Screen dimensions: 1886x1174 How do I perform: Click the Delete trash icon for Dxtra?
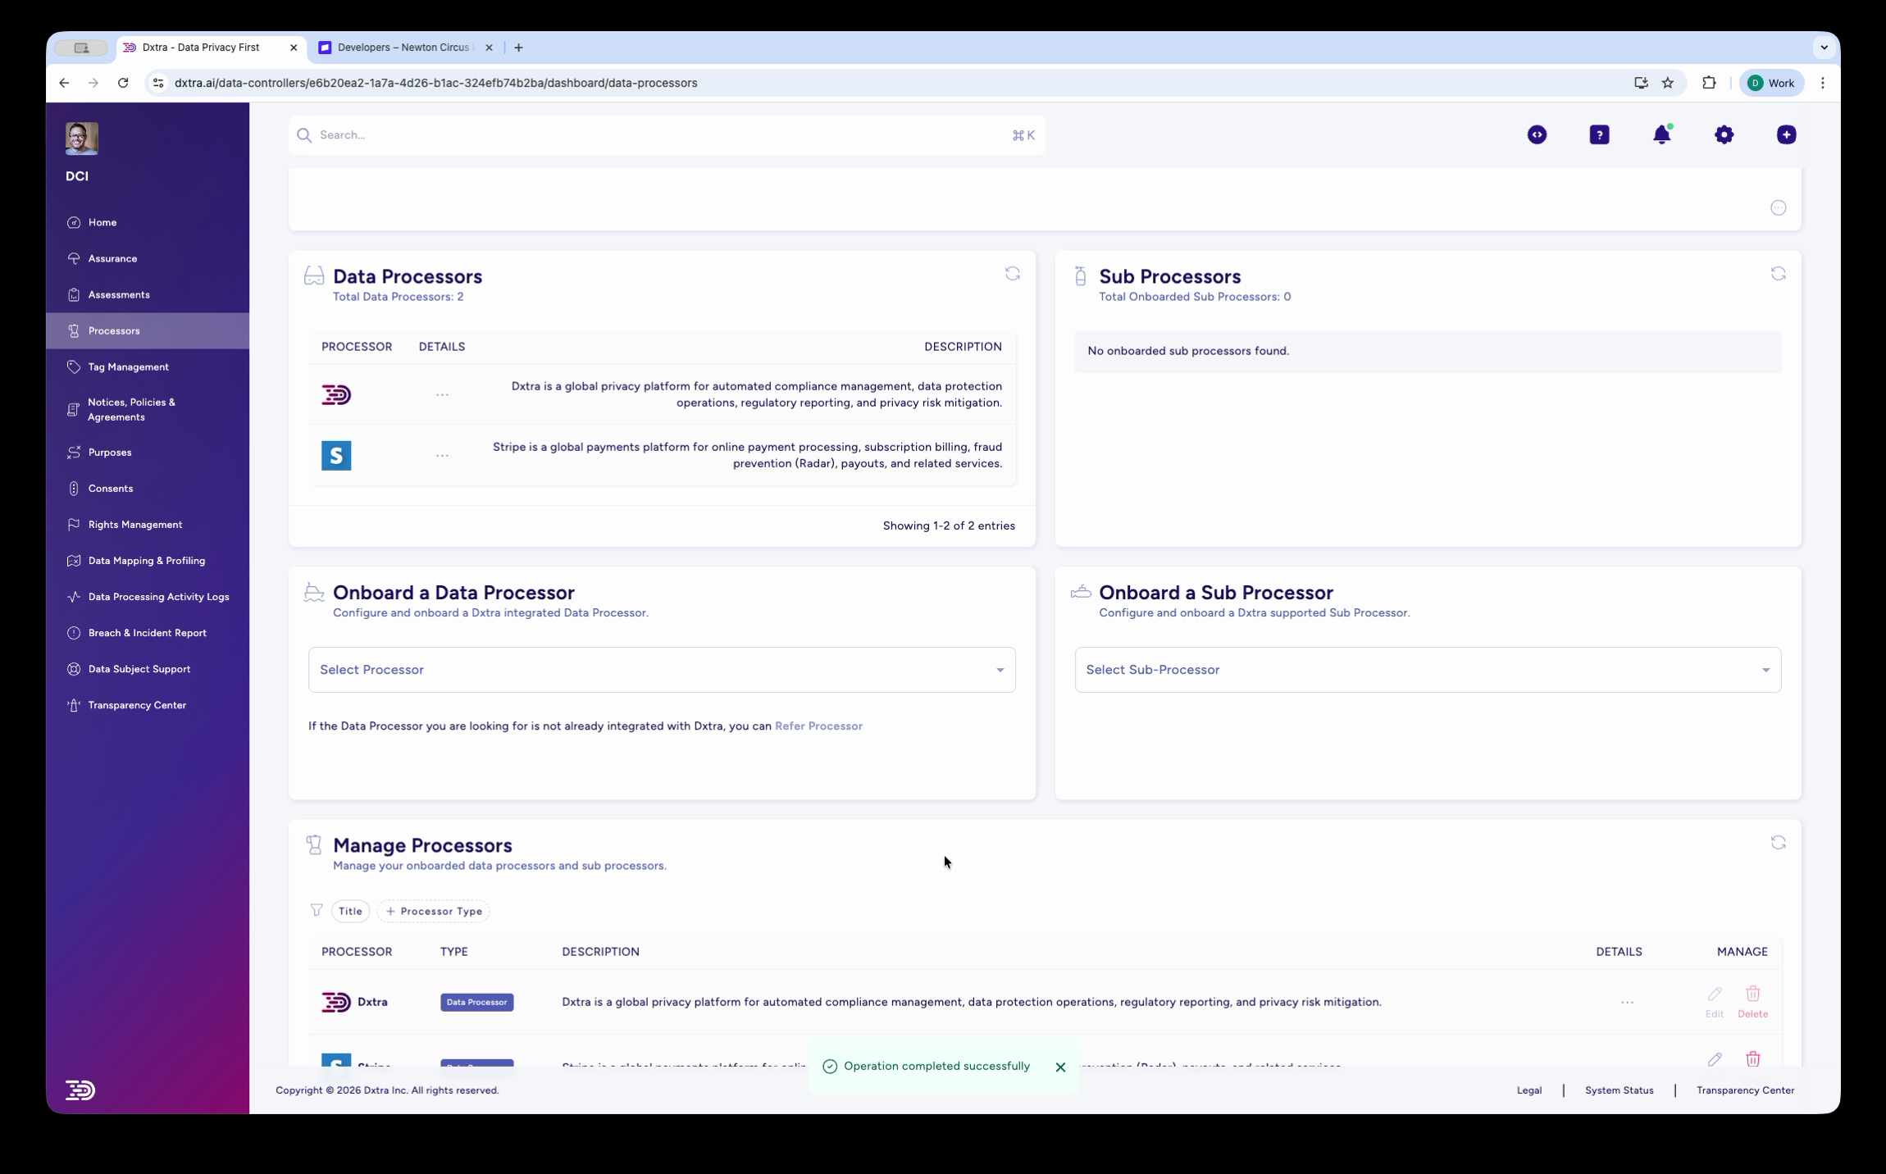[1754, 994]
